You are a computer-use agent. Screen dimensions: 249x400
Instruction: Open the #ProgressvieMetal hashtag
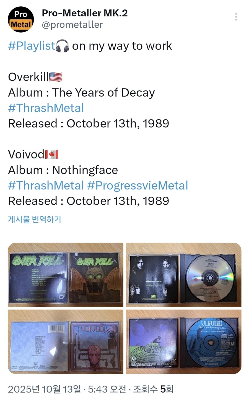pyautogui.click(x=138, y=186)
